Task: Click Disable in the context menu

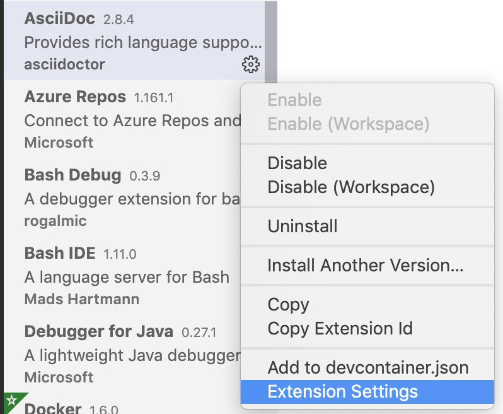Action: pyautogui.click(x=297, y=163)
